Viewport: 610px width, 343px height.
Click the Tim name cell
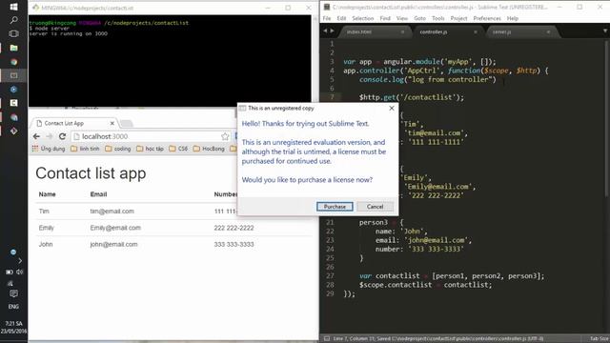(x=44, y=212)
